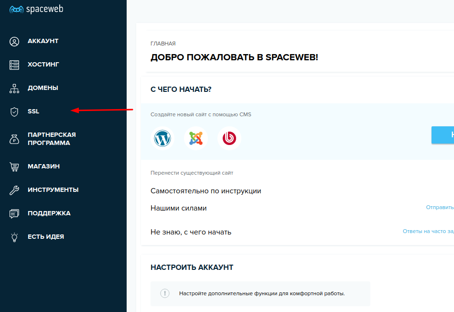The image size is (454, 312).
Task: Open Есть идея via the lightbulb icon
Action: coord(14,236)
